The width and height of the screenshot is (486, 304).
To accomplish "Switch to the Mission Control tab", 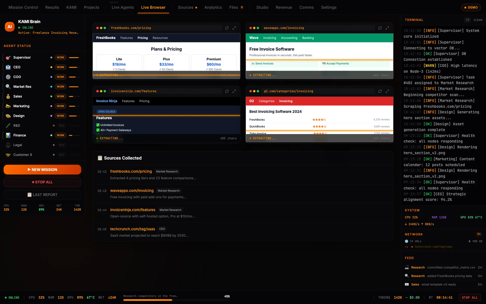I will [x=23, y=7].
